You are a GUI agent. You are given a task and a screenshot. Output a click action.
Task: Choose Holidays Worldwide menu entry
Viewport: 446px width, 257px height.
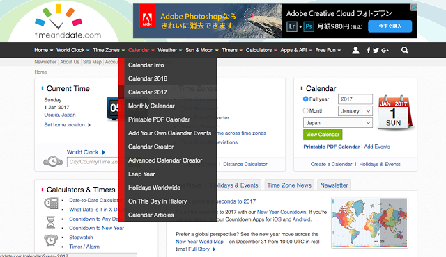(x=168, y=188)
